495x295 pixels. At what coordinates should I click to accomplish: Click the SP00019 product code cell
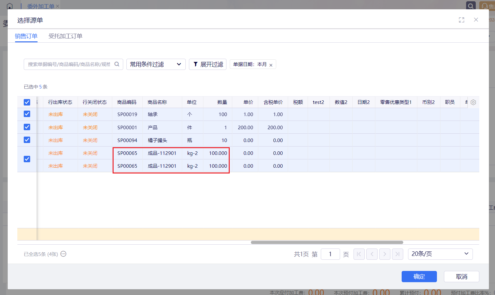127,114
